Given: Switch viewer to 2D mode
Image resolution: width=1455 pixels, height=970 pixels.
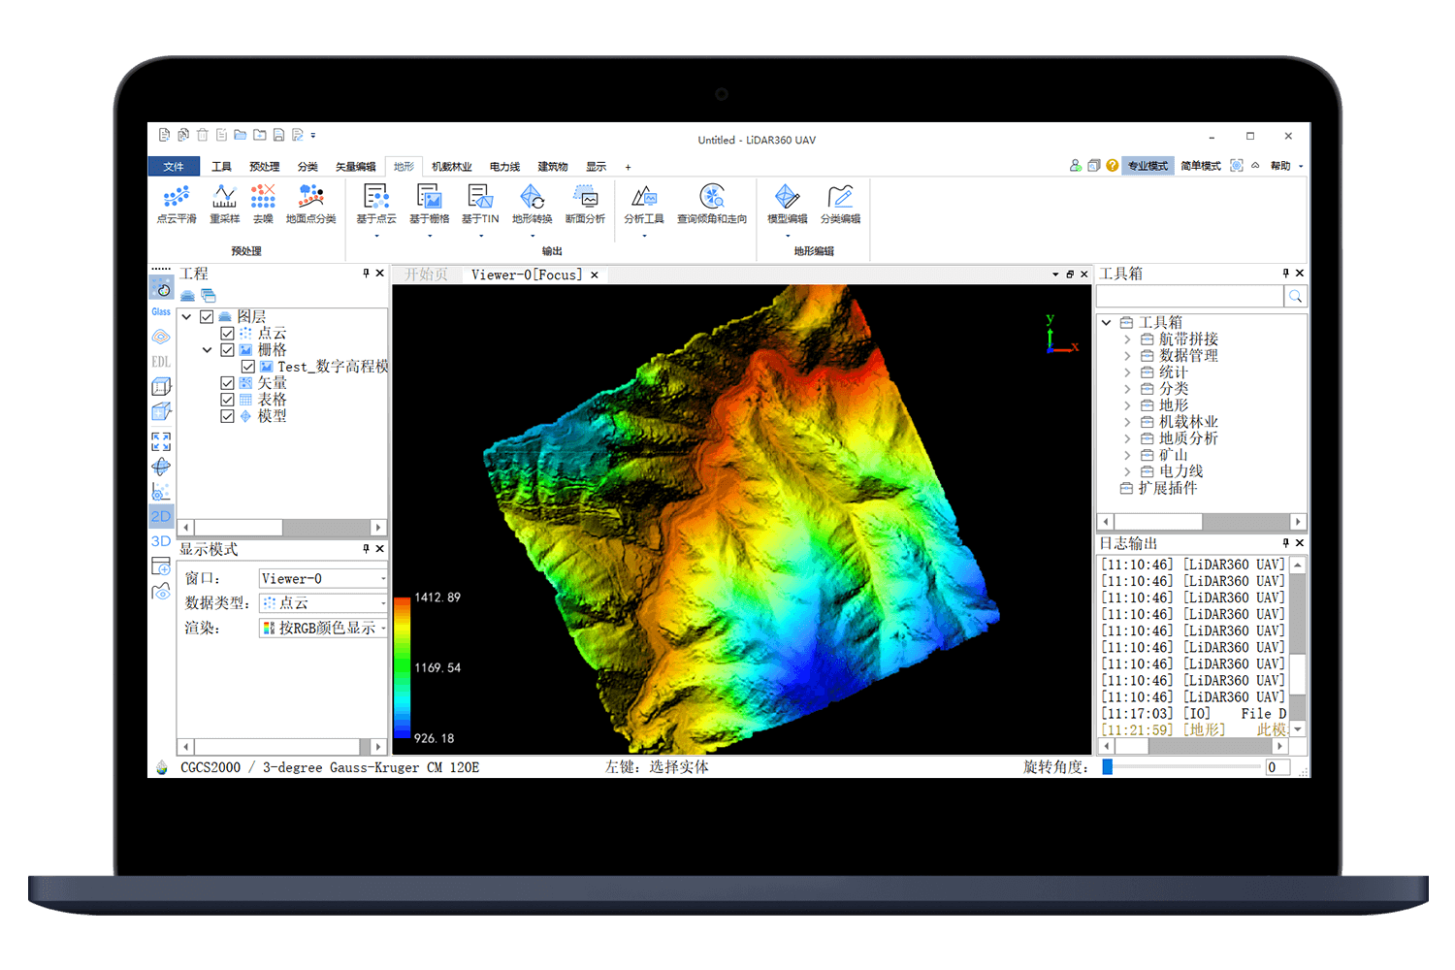Looking at the screenshot, I should [x=161, y=516].
